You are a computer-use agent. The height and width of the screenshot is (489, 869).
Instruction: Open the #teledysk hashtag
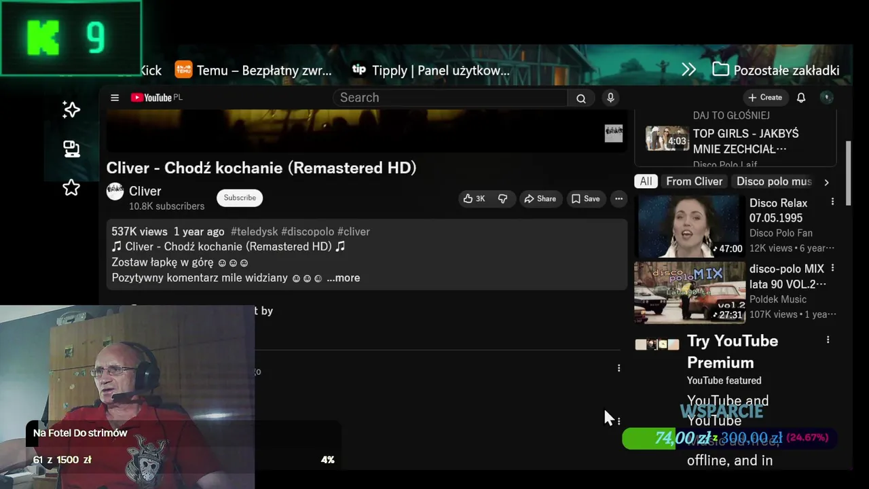[255, 232]
